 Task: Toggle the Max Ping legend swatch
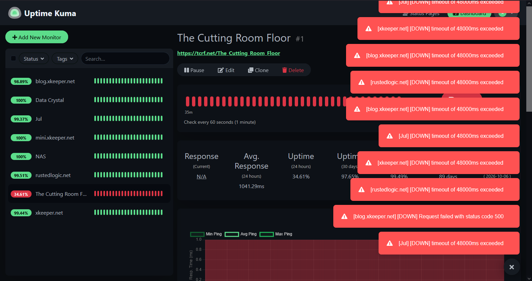pyautogui.click(x=267, y=234)
